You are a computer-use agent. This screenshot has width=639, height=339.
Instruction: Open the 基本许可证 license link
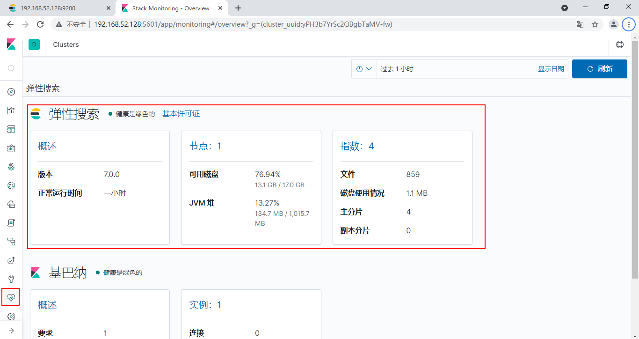coord(181,114)
